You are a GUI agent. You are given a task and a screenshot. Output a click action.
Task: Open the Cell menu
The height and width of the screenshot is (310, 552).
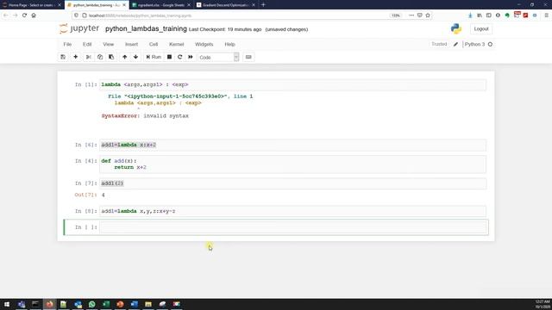pos(154,44)
